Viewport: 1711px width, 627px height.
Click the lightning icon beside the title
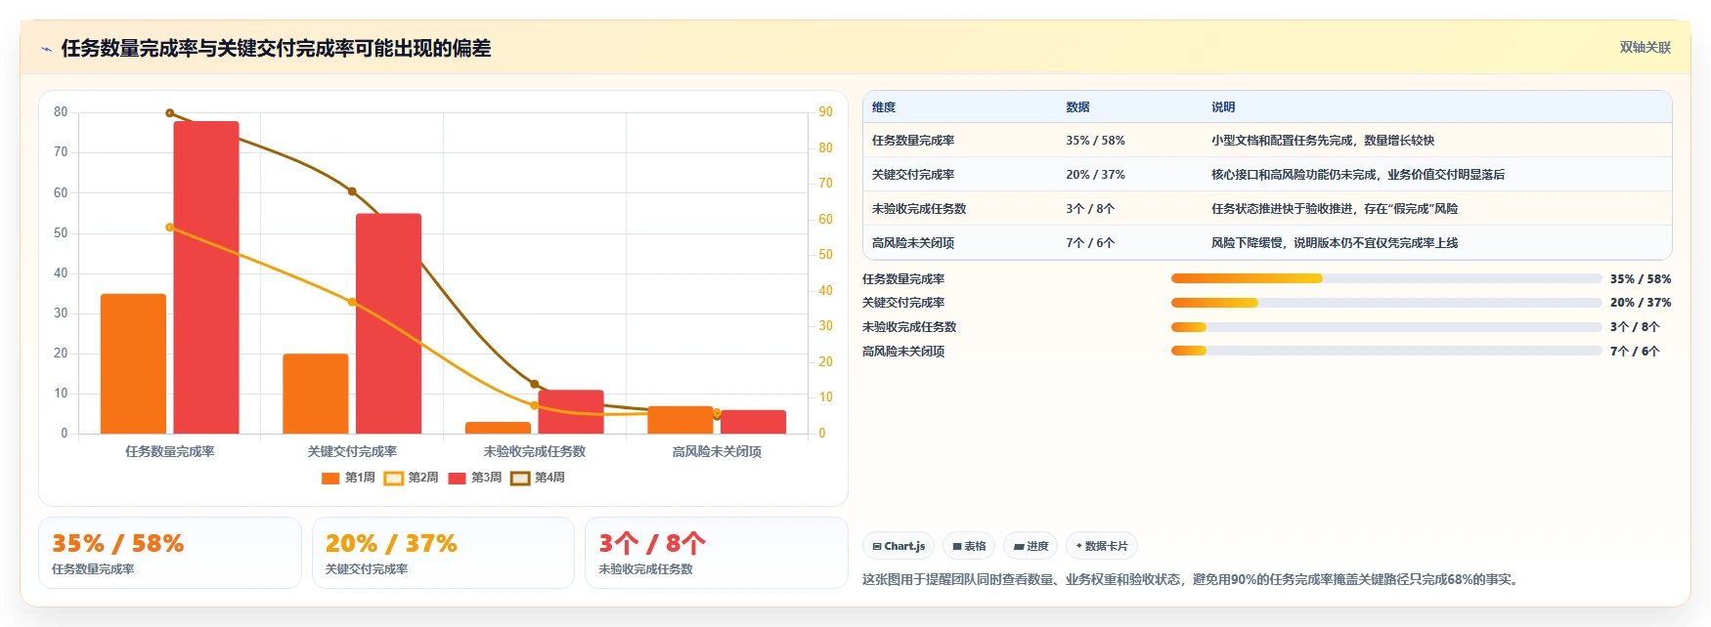(x=46, y=49)
